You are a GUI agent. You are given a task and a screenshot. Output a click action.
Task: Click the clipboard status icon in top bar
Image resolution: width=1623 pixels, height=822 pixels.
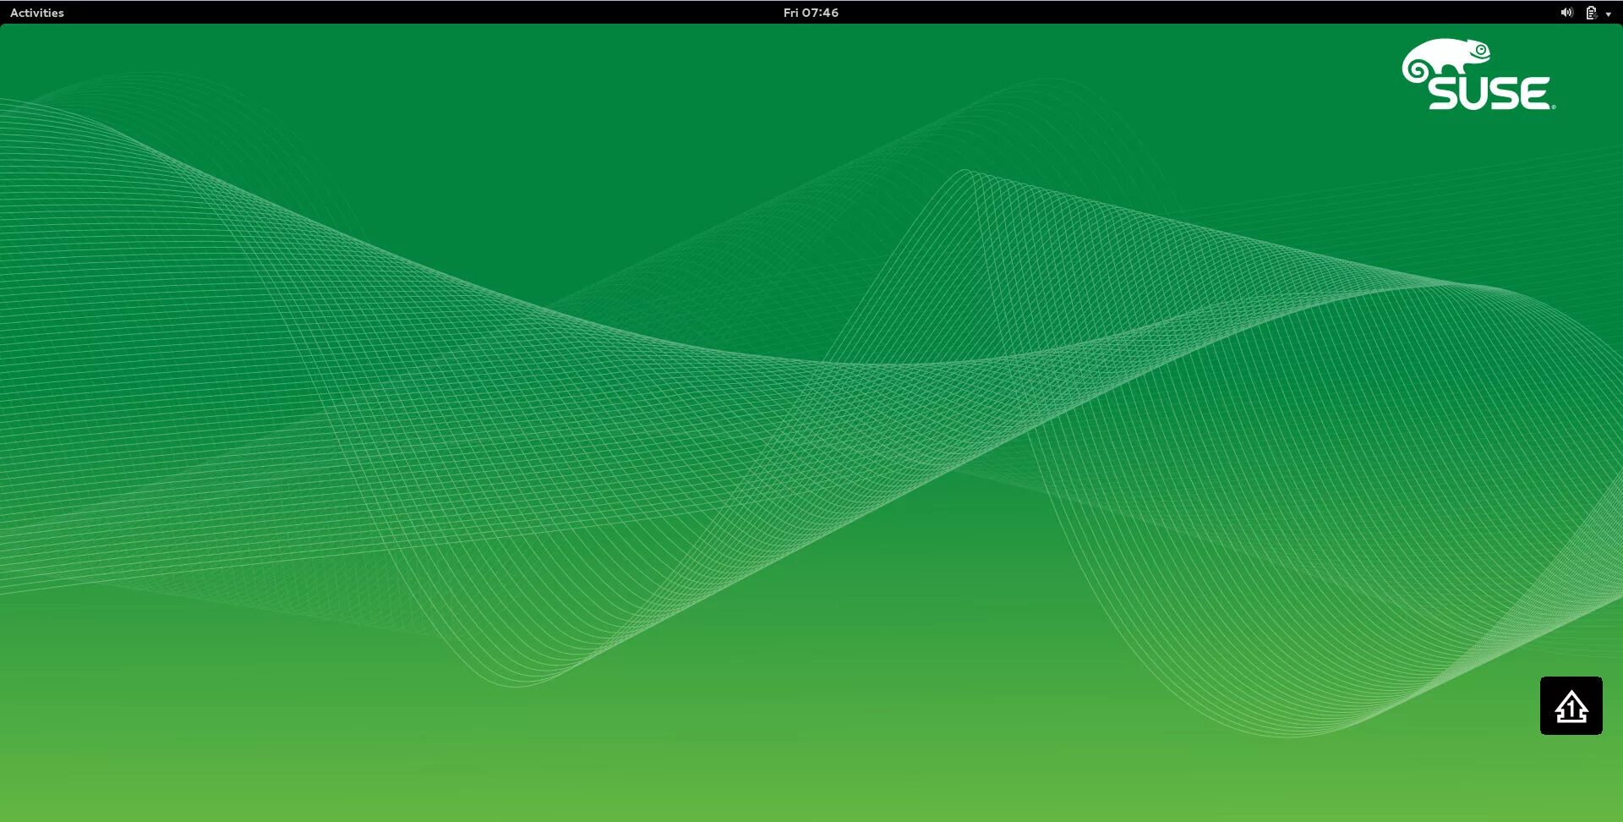[1591, 13]
